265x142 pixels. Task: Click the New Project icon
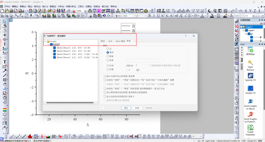[x=2, y=11]
